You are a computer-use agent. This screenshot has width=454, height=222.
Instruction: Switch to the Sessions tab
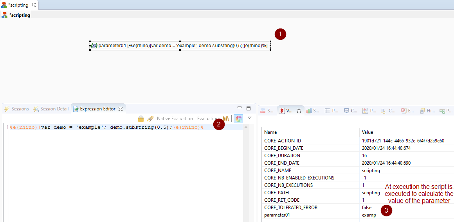pos(16,109)
